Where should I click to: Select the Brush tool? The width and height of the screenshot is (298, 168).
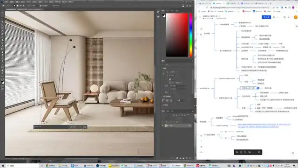(2, 37)
